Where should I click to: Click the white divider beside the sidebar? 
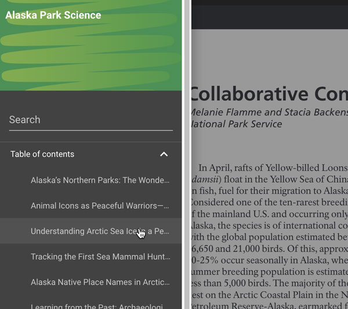click(x=187, y=154)
